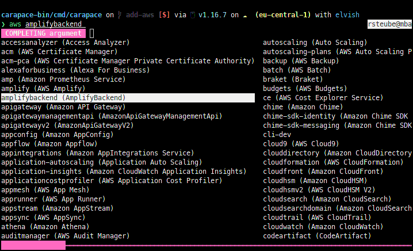
Task: Click the add-aws branch name
Action: click(140, 15)
